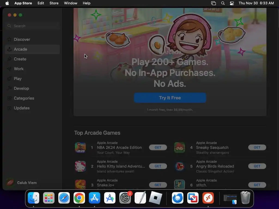Screen dimensions: 279x209
Task: Open the Window menu
Action: pyautogui.click(x=71, y=3)
